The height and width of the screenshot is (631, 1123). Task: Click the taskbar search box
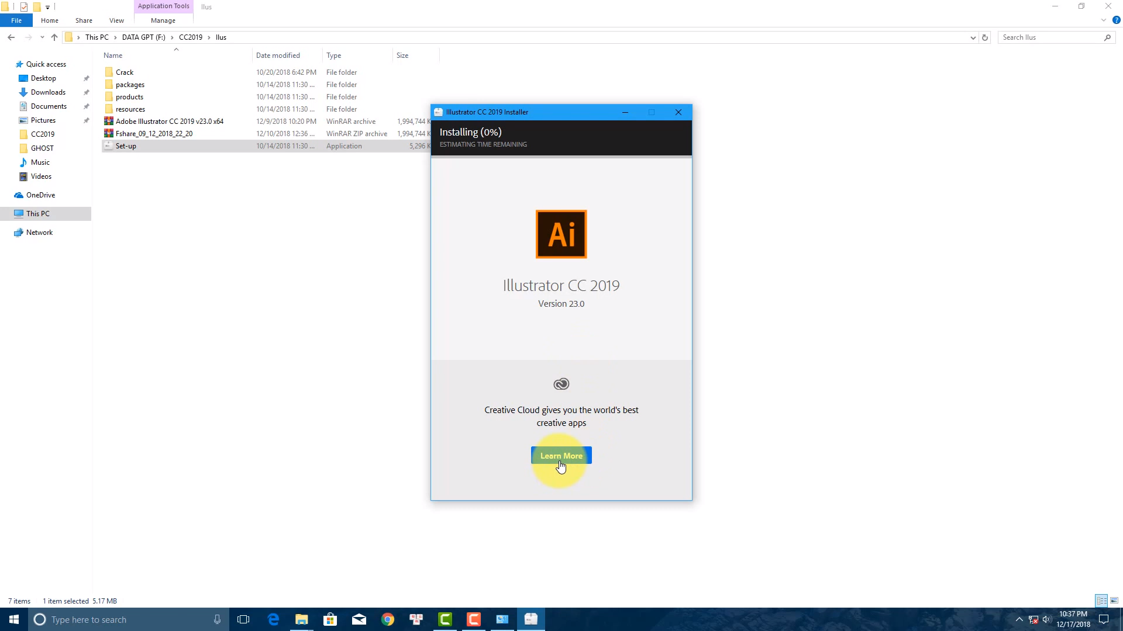pyautogui.click(x=129, y=619)
